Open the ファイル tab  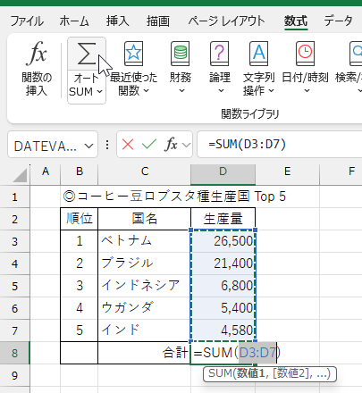(27, 21)
